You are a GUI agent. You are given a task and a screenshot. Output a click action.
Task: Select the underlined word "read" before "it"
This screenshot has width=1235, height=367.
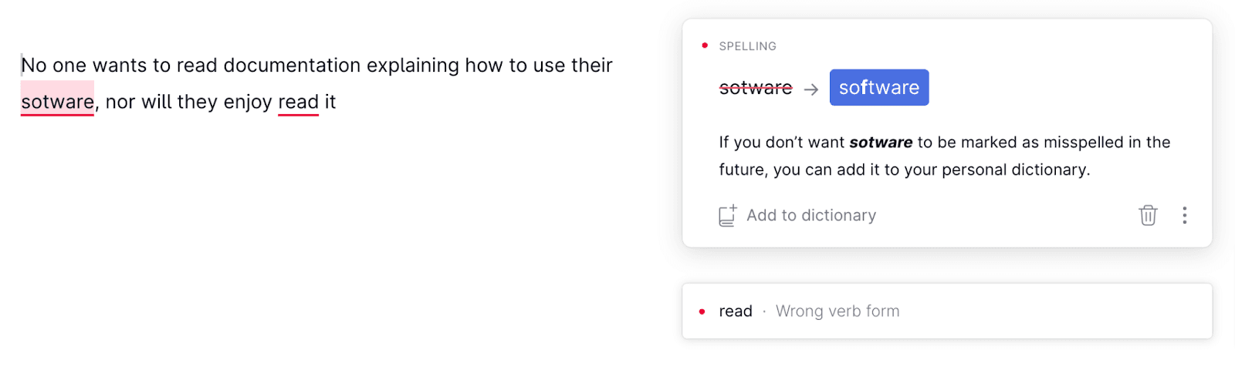pos(298,102)
